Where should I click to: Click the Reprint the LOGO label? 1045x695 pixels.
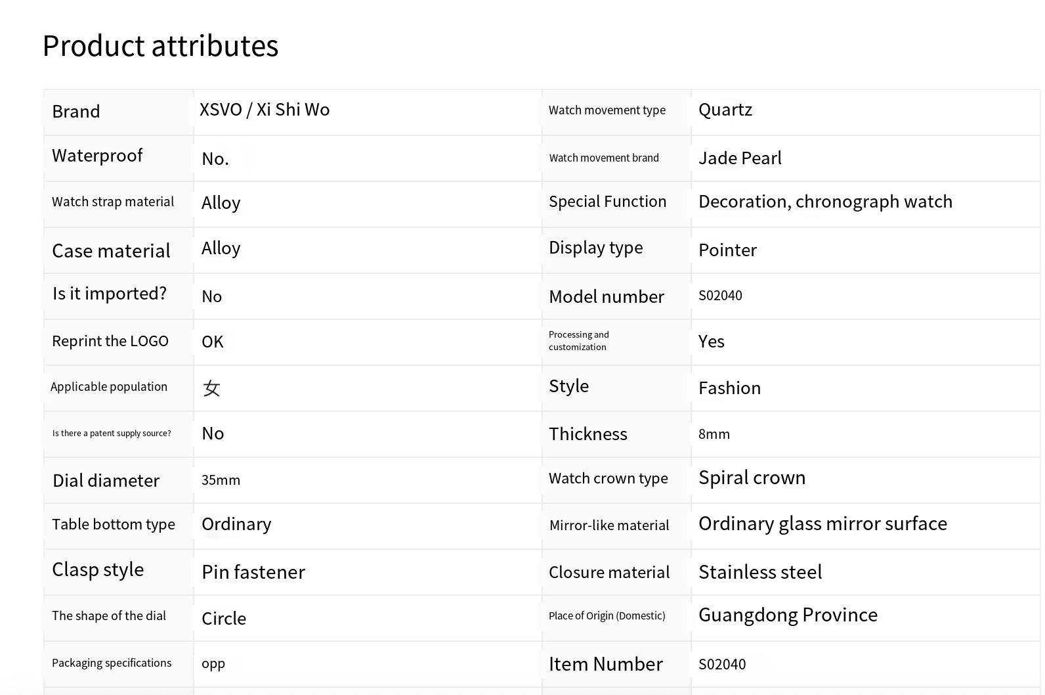click(110, 341)
